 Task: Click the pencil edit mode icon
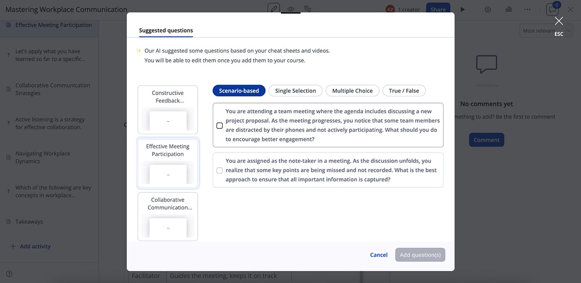pyautogui.click(x=274, y=9)
